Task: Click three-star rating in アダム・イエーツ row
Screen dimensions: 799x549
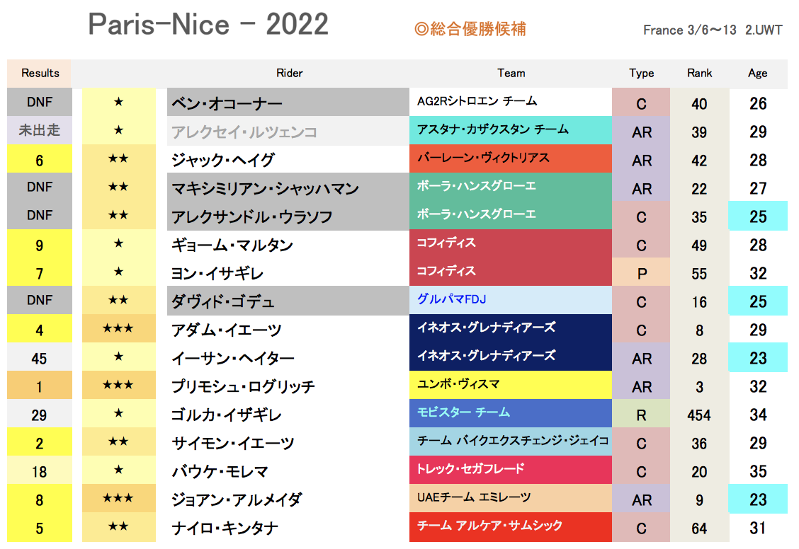Action: point(119,329)
